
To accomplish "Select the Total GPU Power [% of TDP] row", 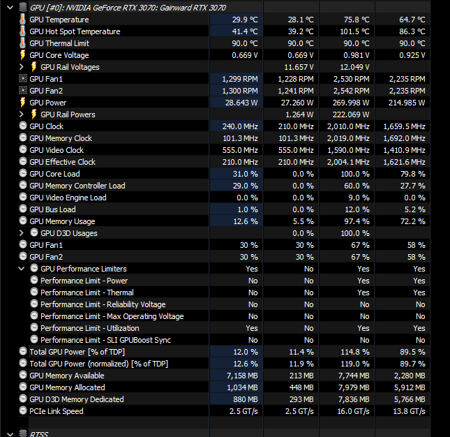I will 223,352.
